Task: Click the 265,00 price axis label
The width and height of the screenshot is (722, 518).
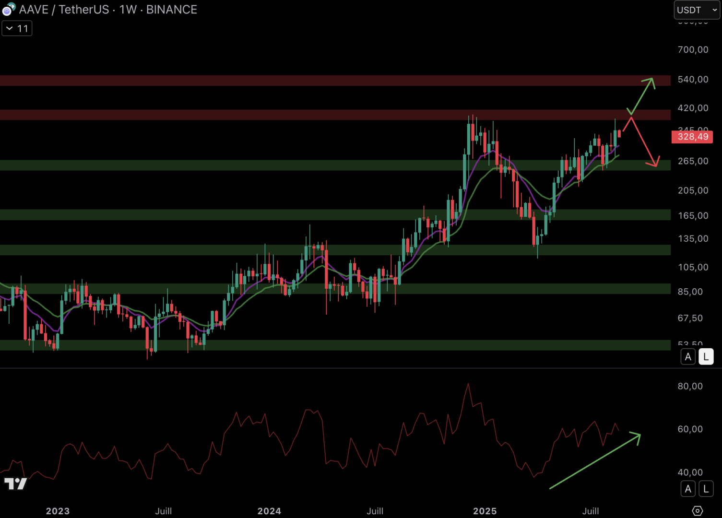Action: [x=693, y=161]
